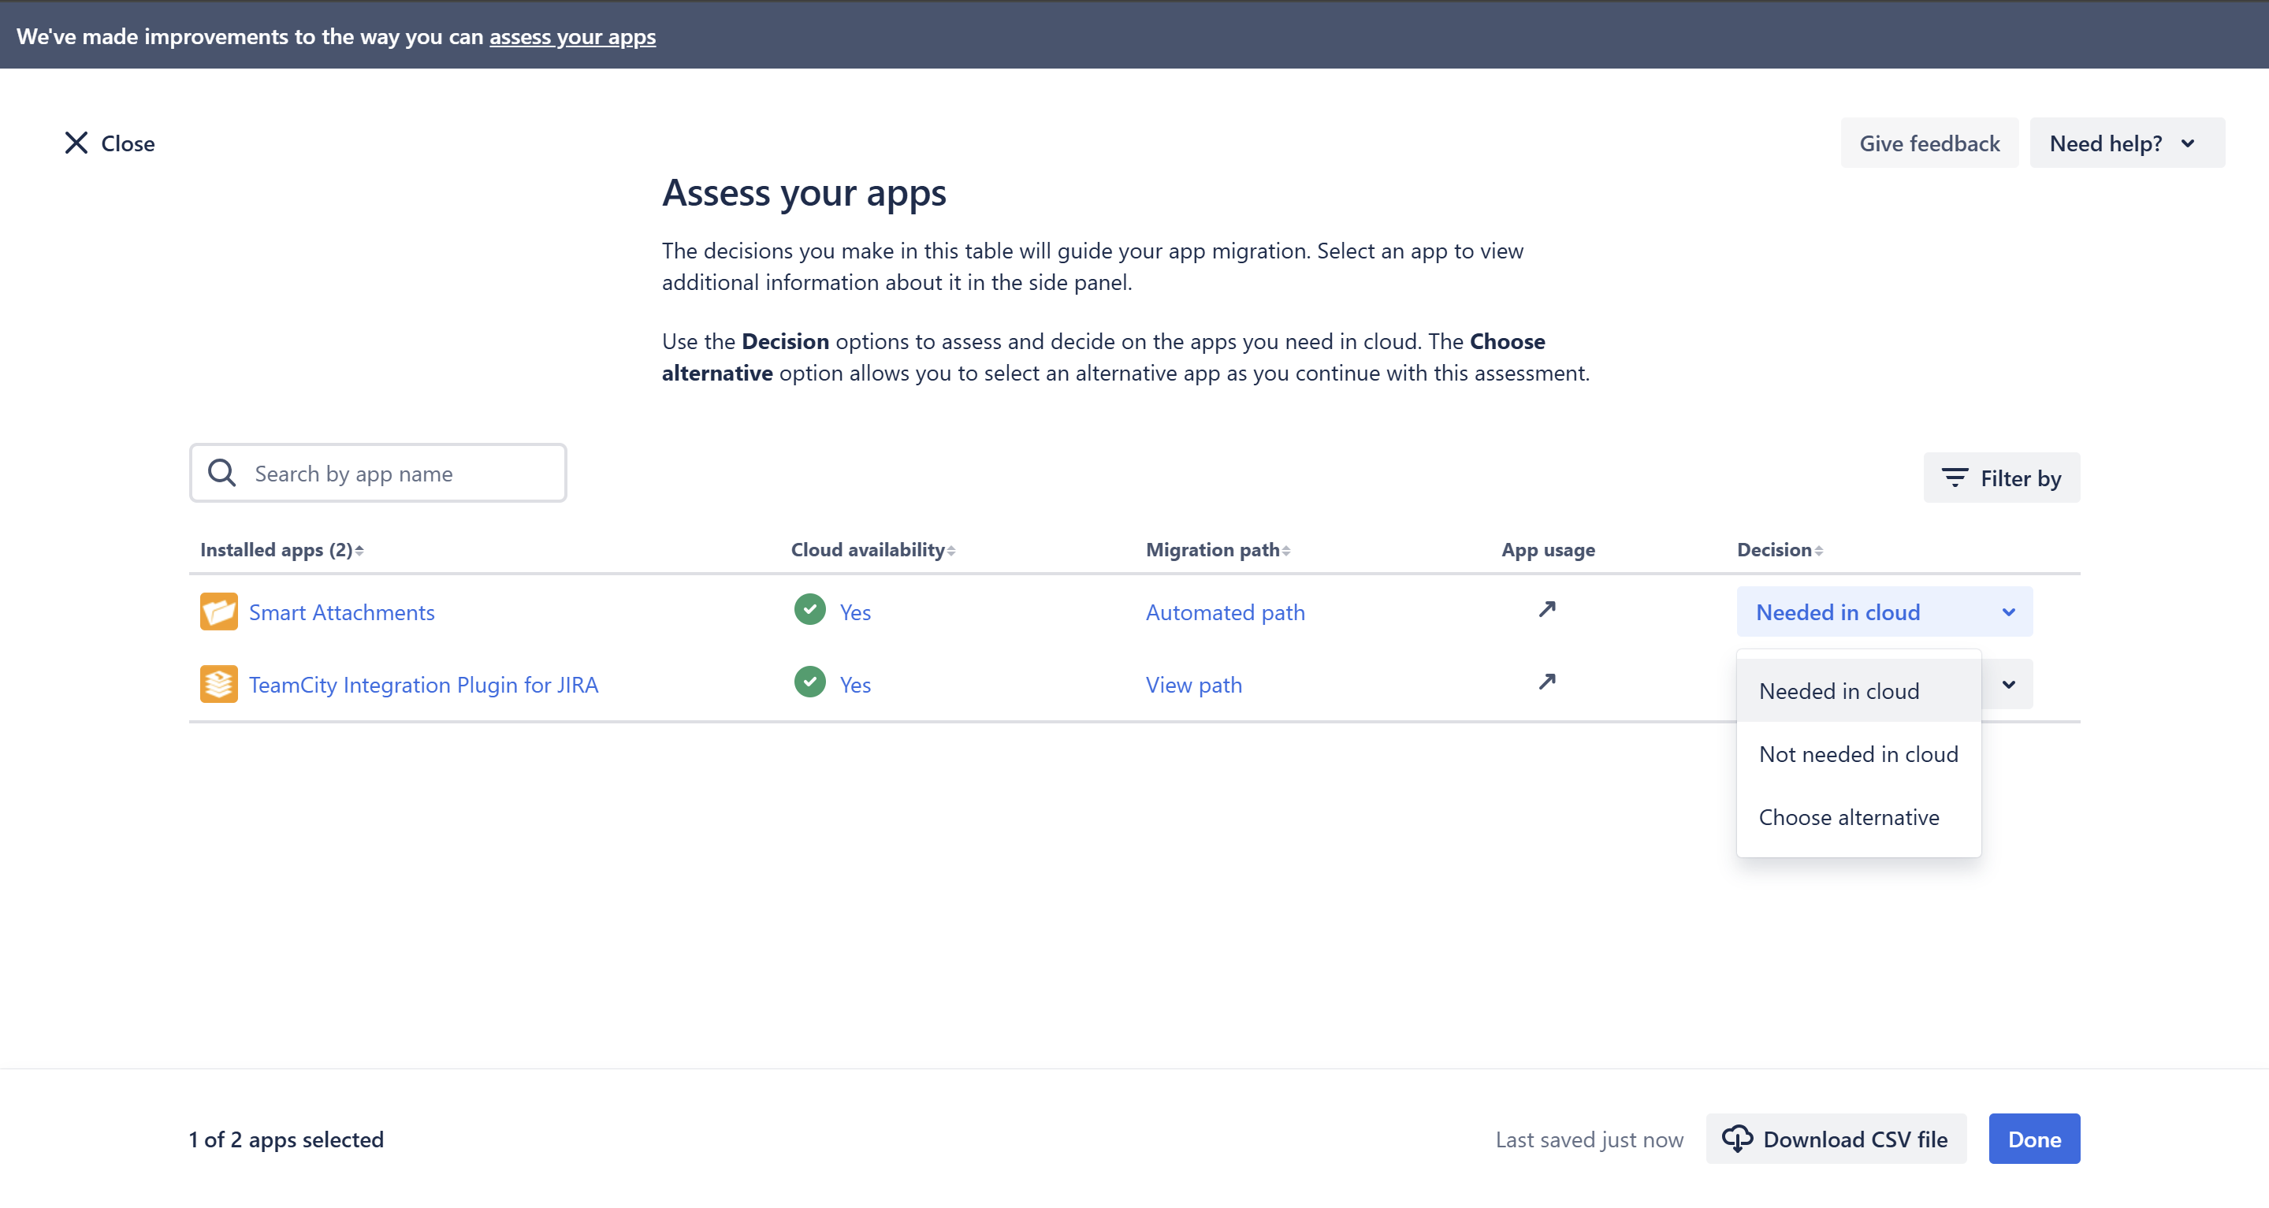Click Smart Attachments green availability checkmark
The height and width of the screenshot is (1208, 2269).
pyautogui.click(x=809, y=609)
